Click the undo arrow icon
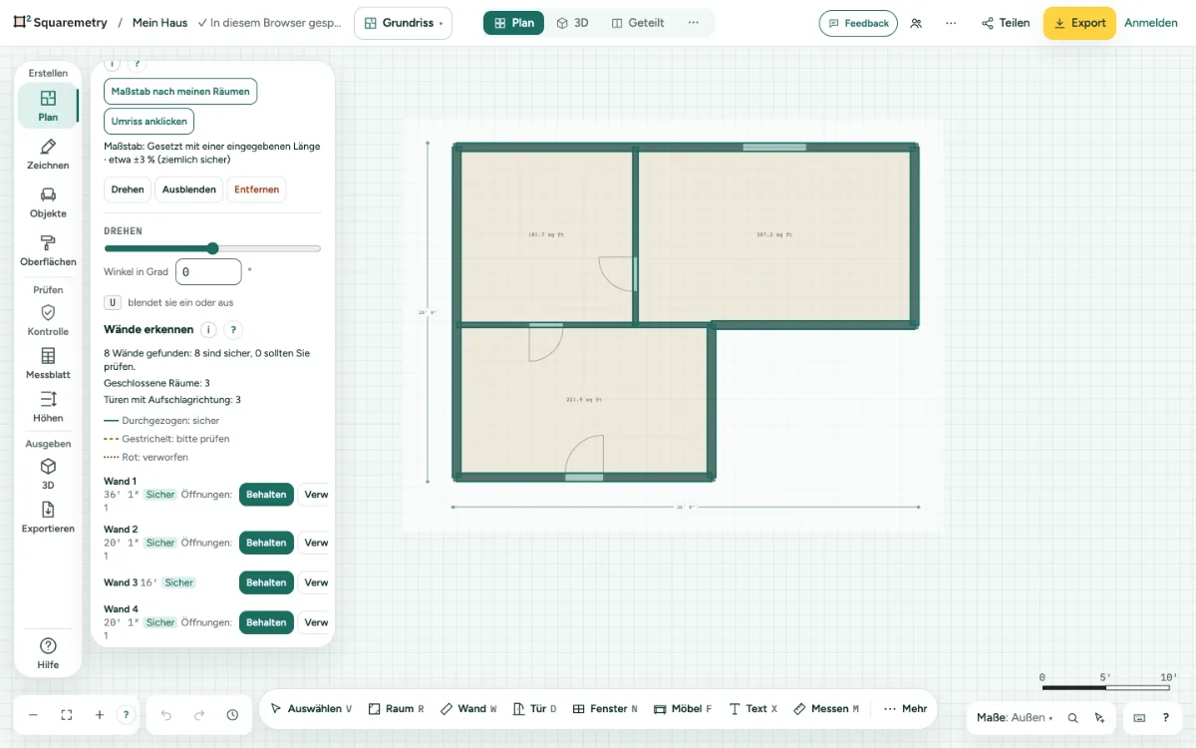 tap(166, 715)
